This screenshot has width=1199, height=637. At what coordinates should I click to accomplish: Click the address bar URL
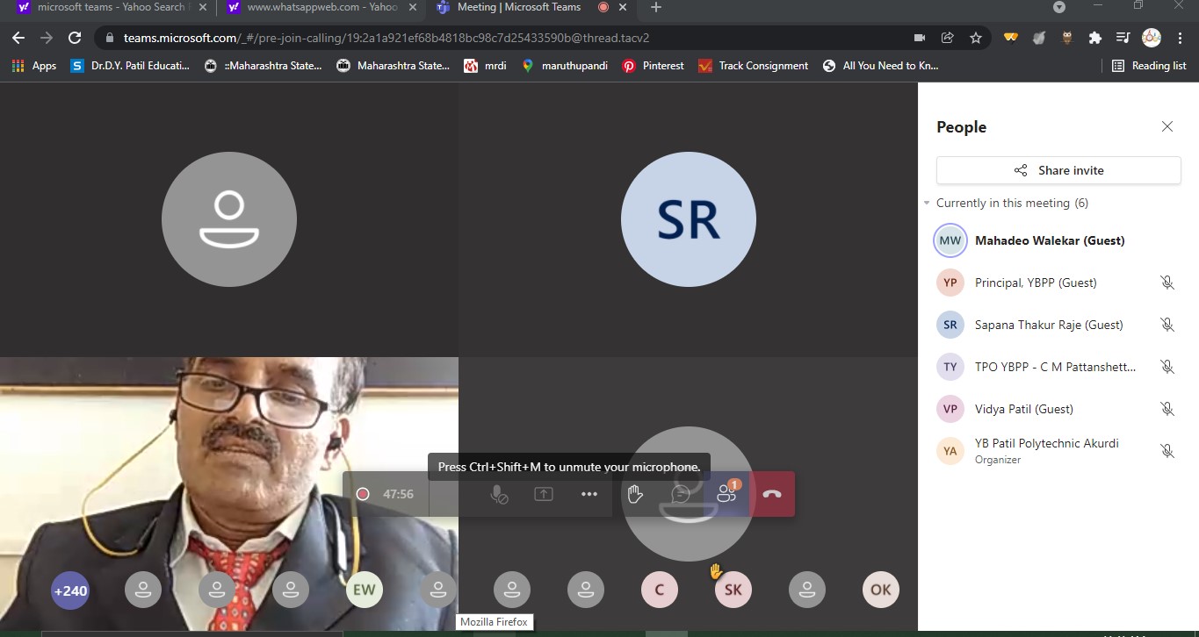coord(386,38)
